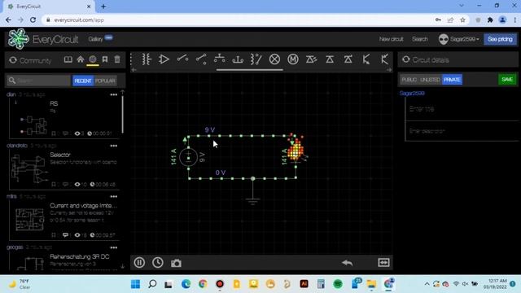Select the NPN transistor component
This screenshot has height=293, width=521.
[366, 59]
